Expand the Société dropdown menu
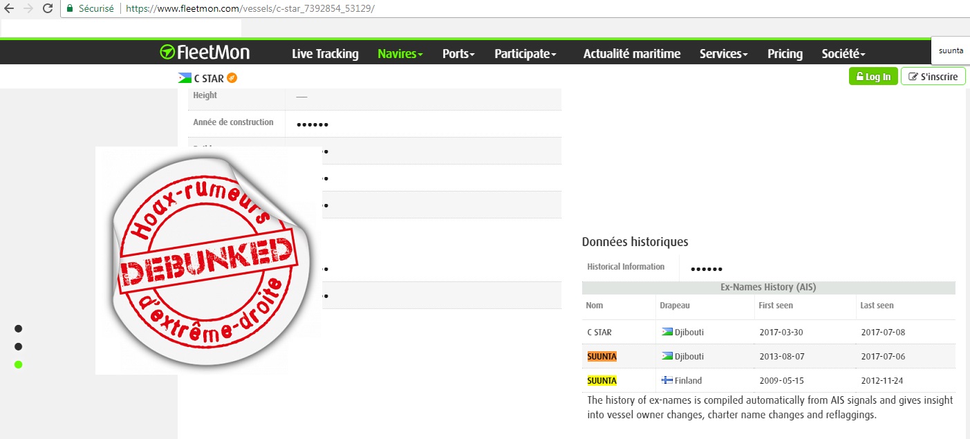This screenshot has height=439, width=970. coord(843,54)
